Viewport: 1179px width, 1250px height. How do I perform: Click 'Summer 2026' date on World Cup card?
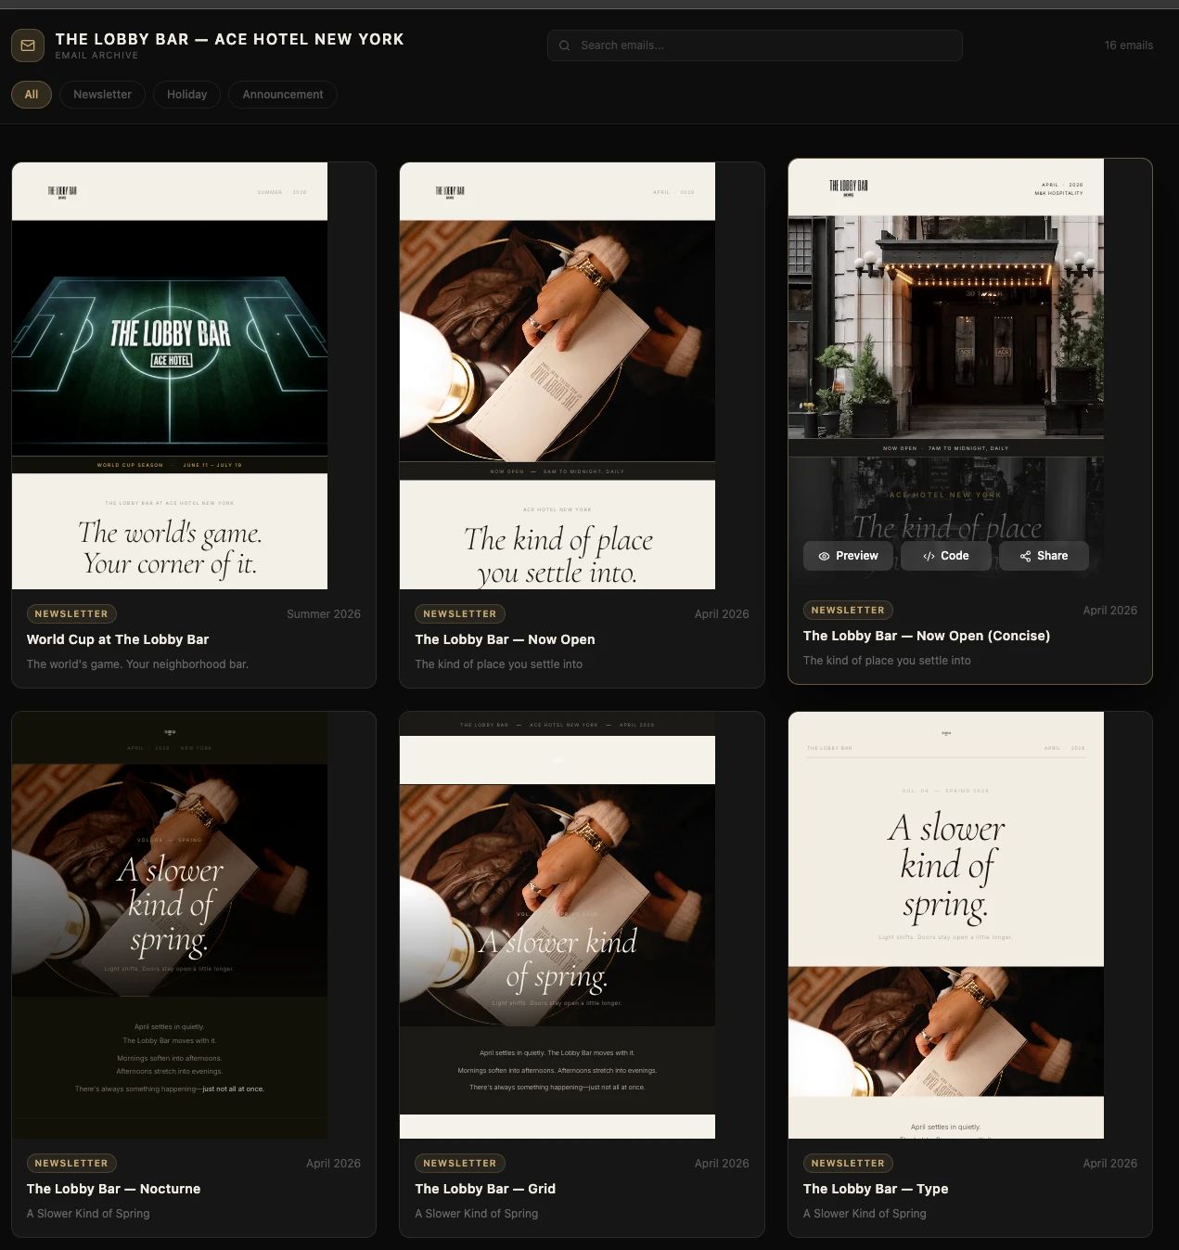pos(324,614)
